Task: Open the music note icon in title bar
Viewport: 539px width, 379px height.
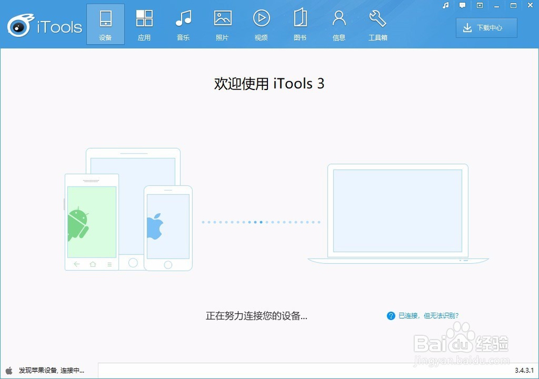Action: [x=446, y=5]
